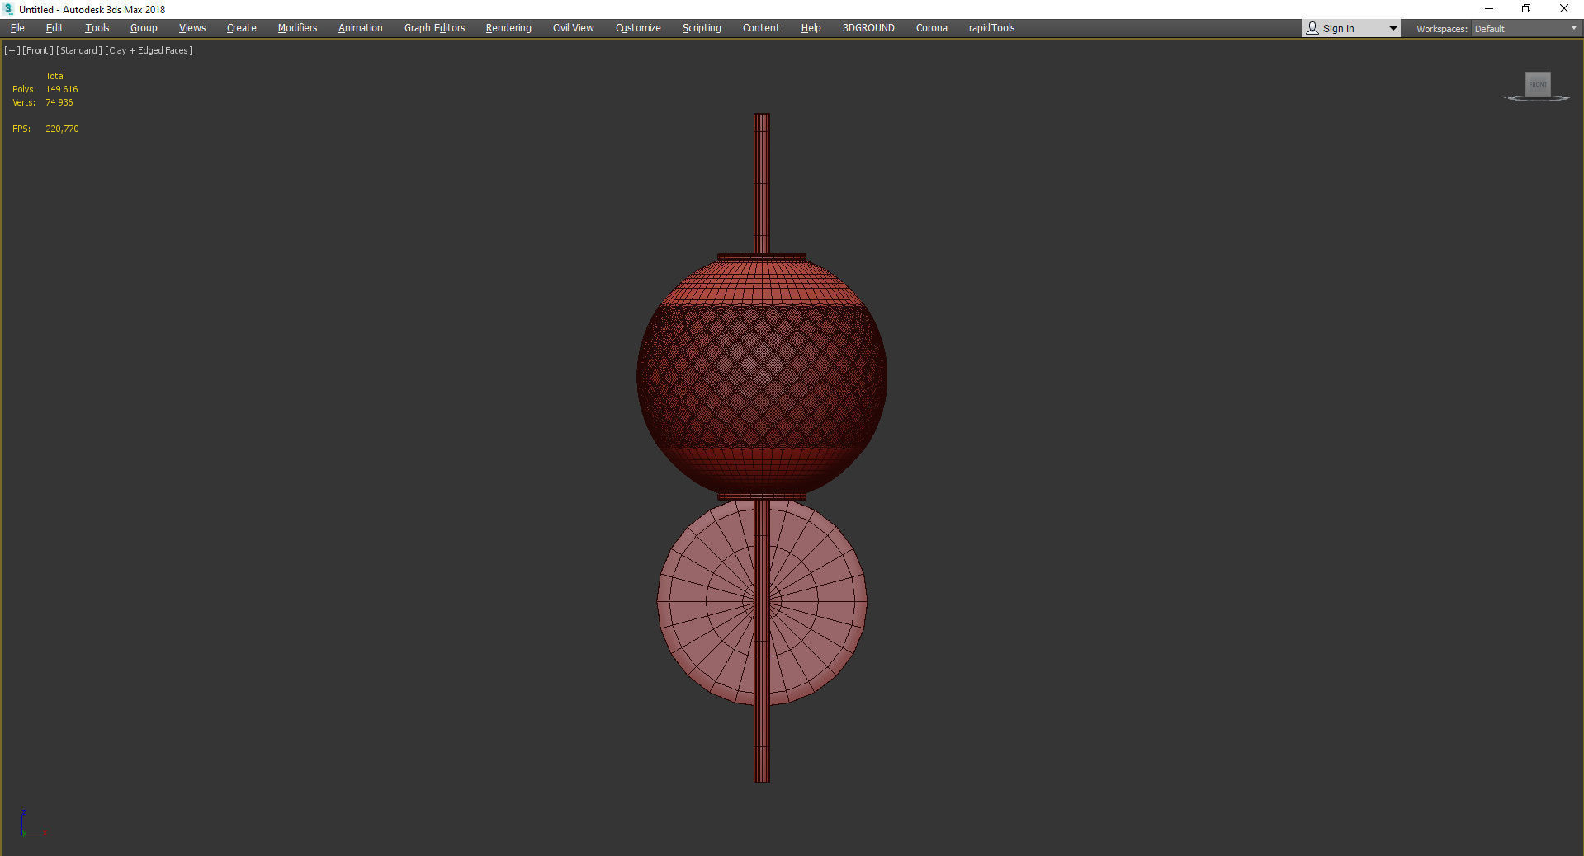
Task: Open the Rendering menu
Action: [x=508, y=28]
